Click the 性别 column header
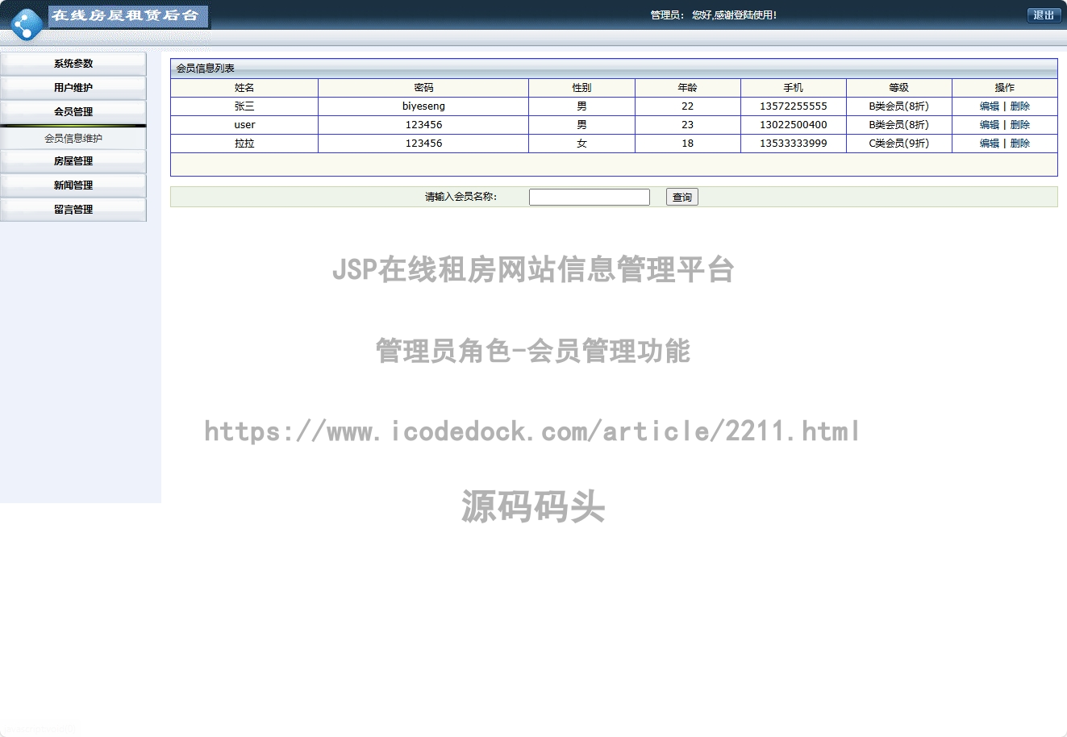 581,88
